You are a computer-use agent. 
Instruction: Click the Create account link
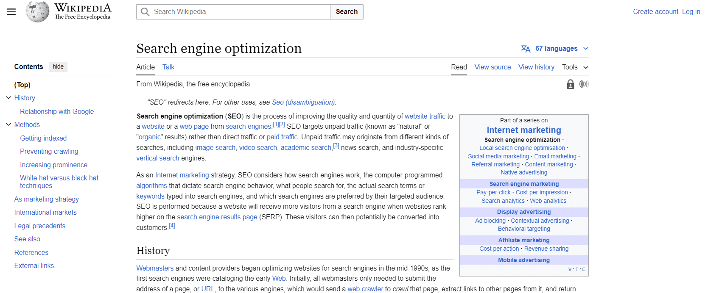(x=656, y=12)
